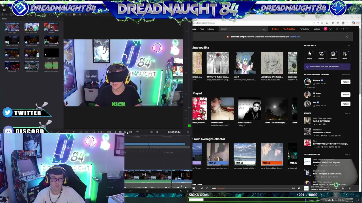Jump to first frame in editor transport

tap(109, 132)
